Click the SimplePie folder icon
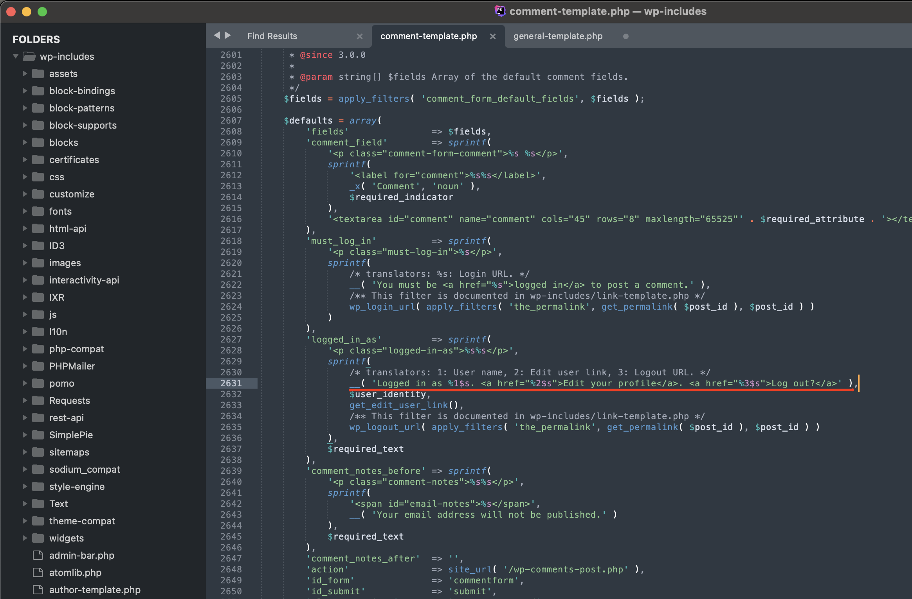The height and width of the screenshot is (599, 912). point(38,435)
